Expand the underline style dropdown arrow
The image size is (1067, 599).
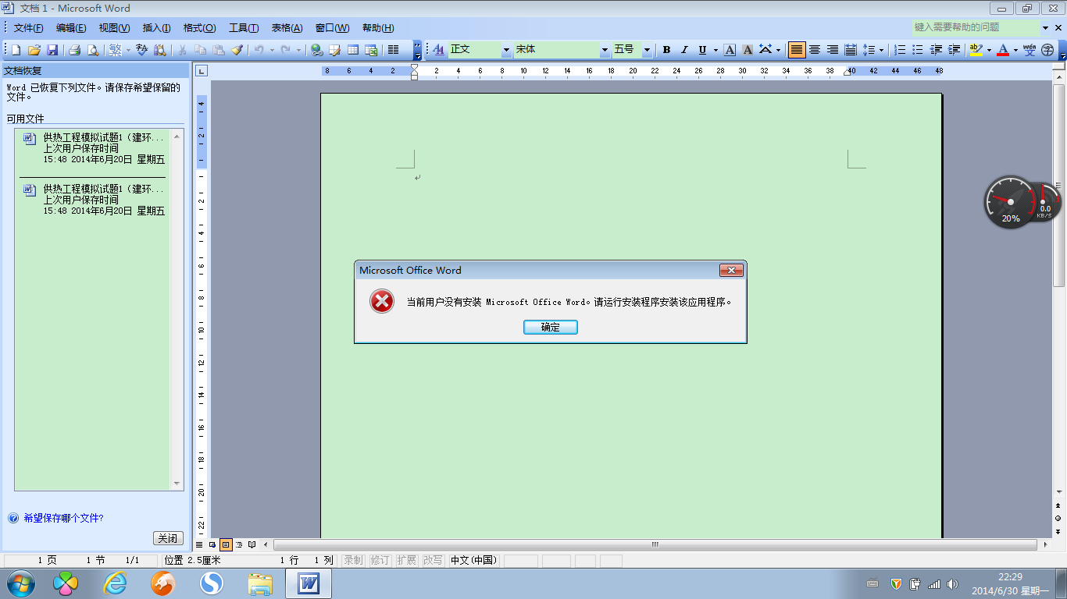715,50
